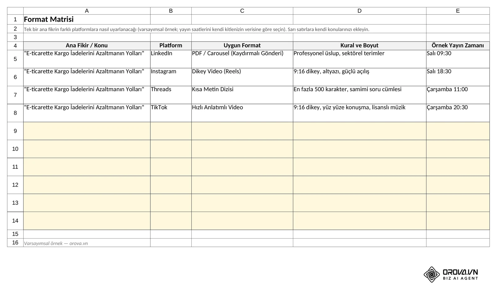This screenshot has height=295, width=497.
Task: Click '9:16 dikey, altyazı, güçlü açılış' cell
Action: (359, 77)
